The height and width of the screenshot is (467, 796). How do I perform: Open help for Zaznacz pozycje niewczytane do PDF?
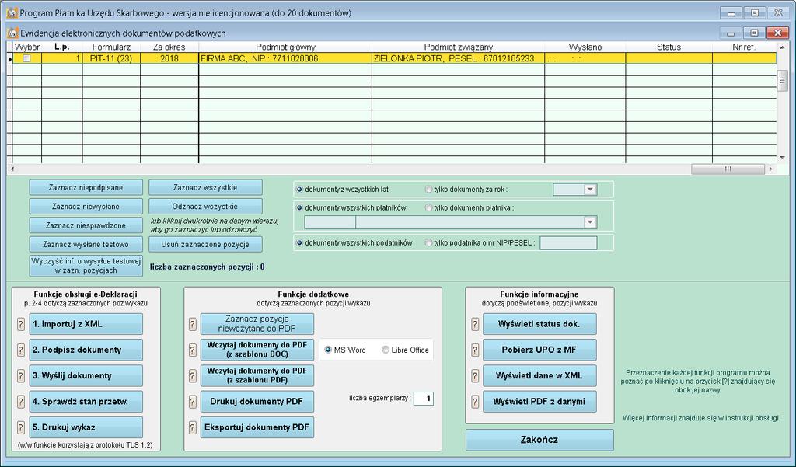193,324
